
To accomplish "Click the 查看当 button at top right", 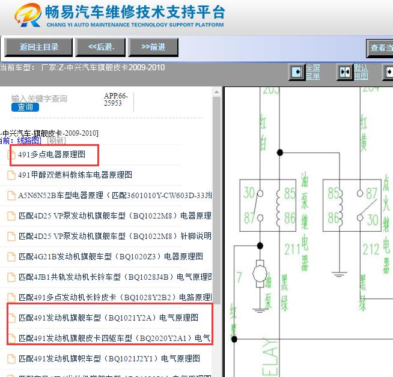I will 380,48.
